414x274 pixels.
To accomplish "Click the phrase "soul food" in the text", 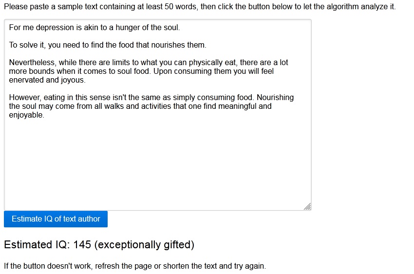I will pyautogui.click(x=133, y=71).
